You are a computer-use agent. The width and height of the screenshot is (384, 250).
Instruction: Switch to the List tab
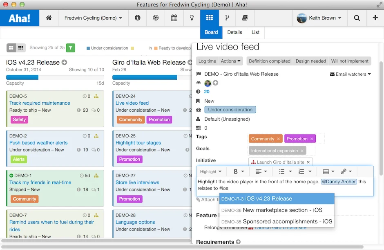pos(255,32)
